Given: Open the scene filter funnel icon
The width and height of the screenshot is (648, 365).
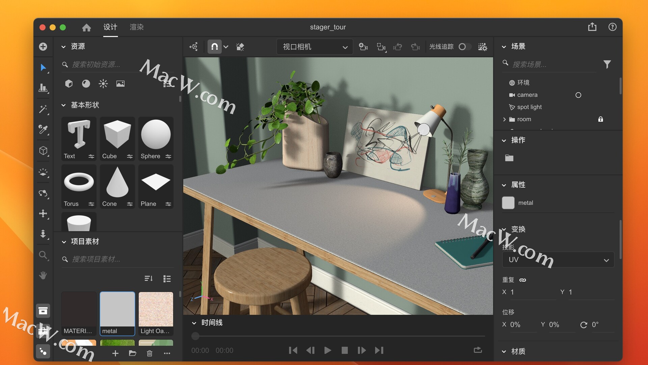Looking at the screenshot, I should [607, 64].
